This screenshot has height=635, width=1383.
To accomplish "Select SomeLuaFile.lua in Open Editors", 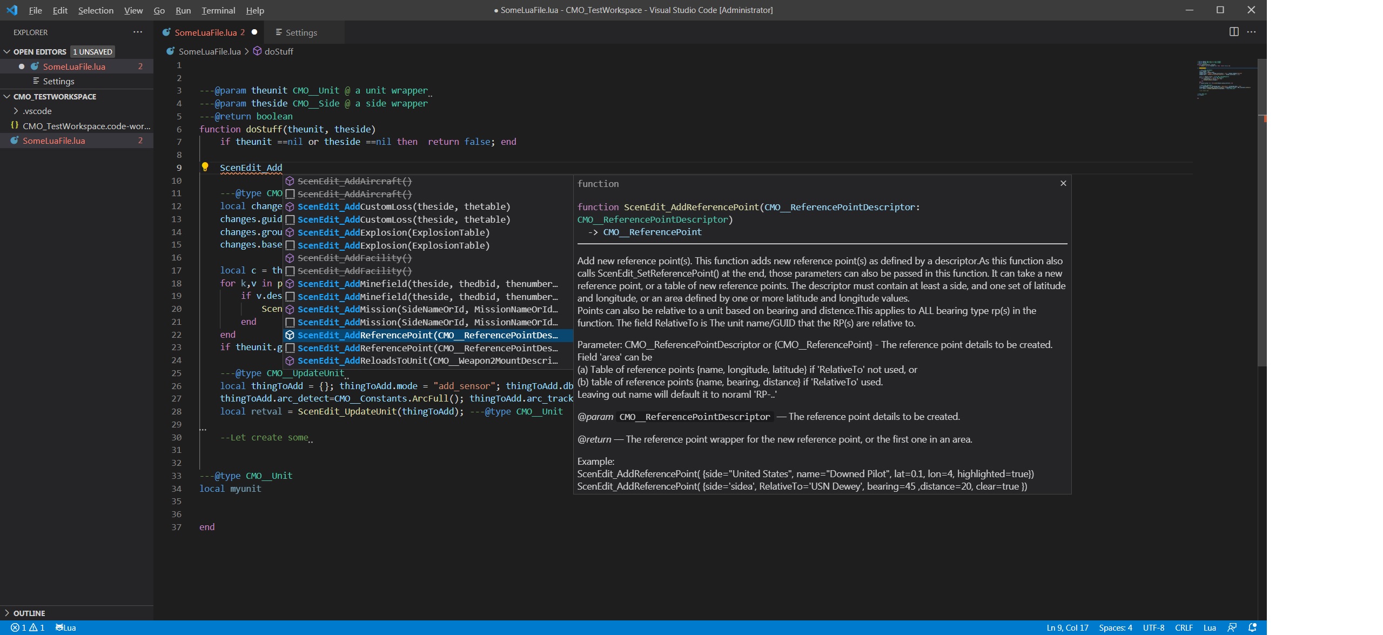I will click(77, 66).
